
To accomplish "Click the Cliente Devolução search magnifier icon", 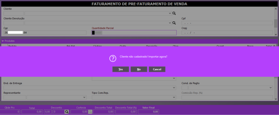I will [x=174, y=23].
